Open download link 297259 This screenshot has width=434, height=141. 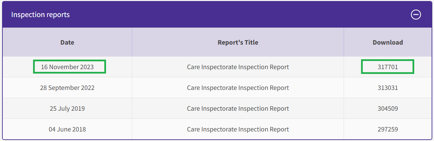tap(388, 129)
